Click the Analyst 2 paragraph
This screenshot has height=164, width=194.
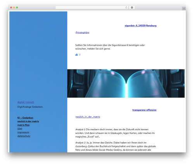pyautogui.click(x=116, y=146)
